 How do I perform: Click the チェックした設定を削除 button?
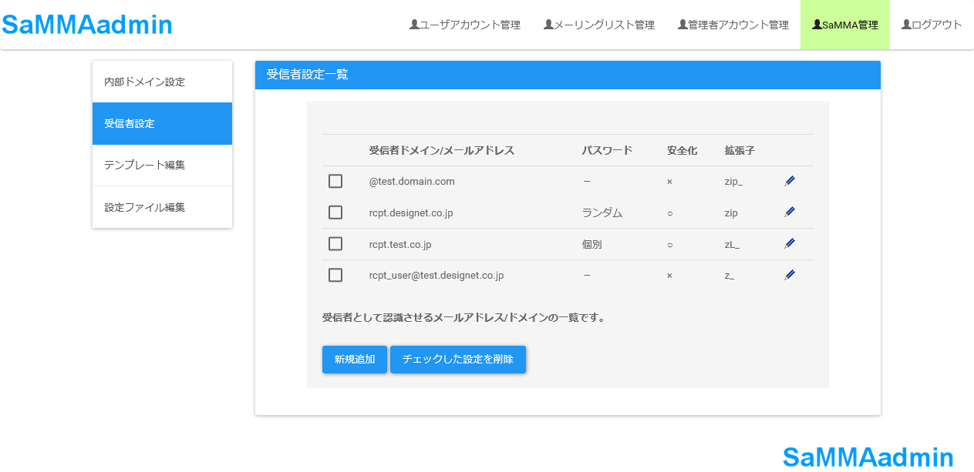[x=458, y=360]
